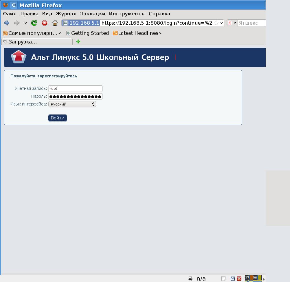
Task: Expand the Latest Headlines feed bookmark
Action: (137, 33)
